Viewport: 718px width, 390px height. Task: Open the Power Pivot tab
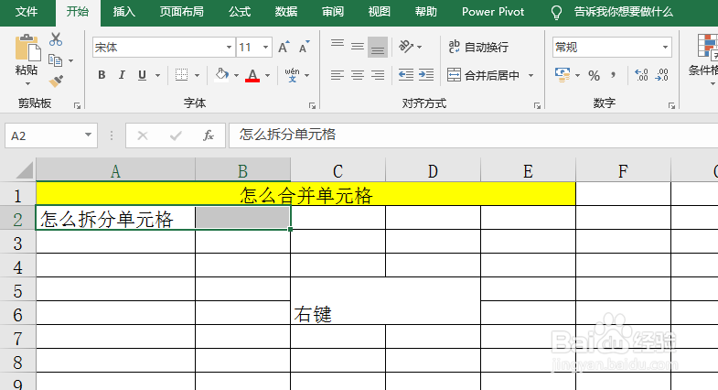tap(493, 12)
